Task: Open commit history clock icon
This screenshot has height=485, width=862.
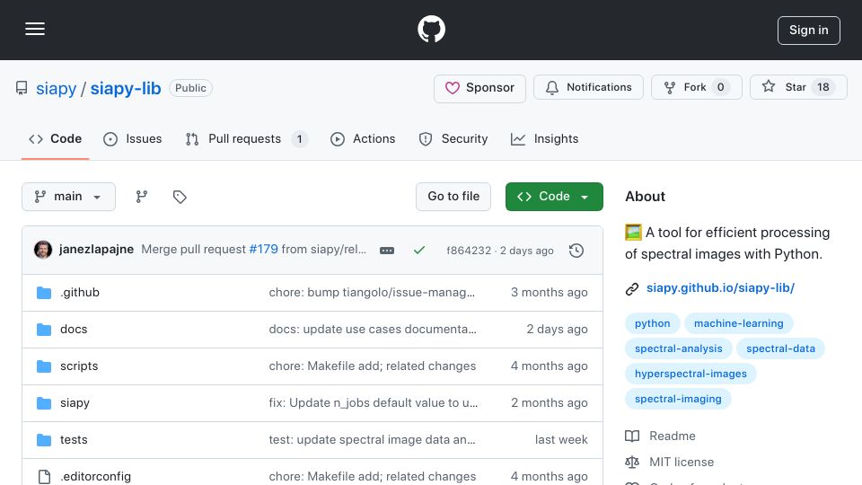Action: [x=576, y=251]
